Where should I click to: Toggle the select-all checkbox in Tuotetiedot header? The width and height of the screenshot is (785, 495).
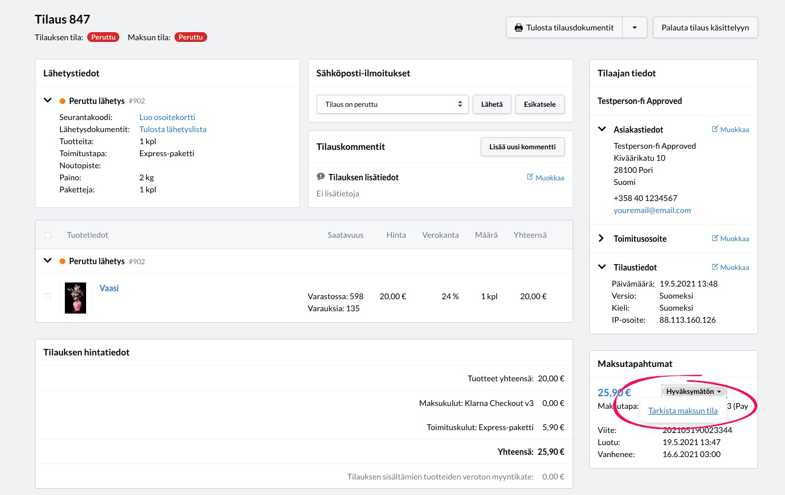48,235
